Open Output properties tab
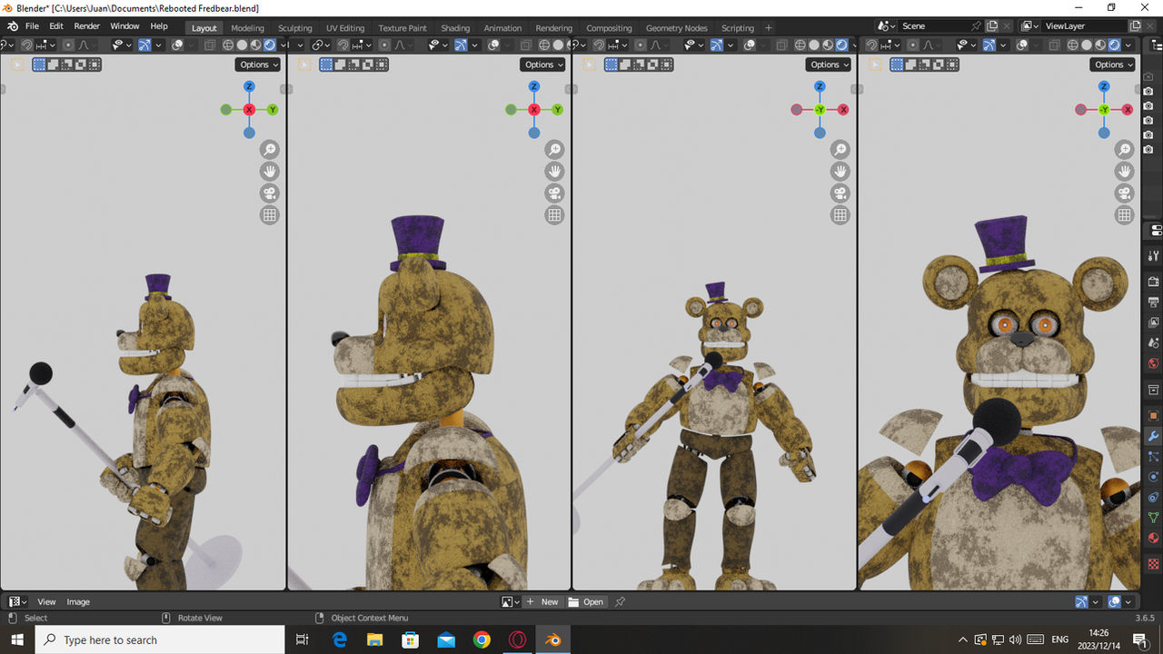Screen dimensions: 1163x654 click(x=1154, y=302)
